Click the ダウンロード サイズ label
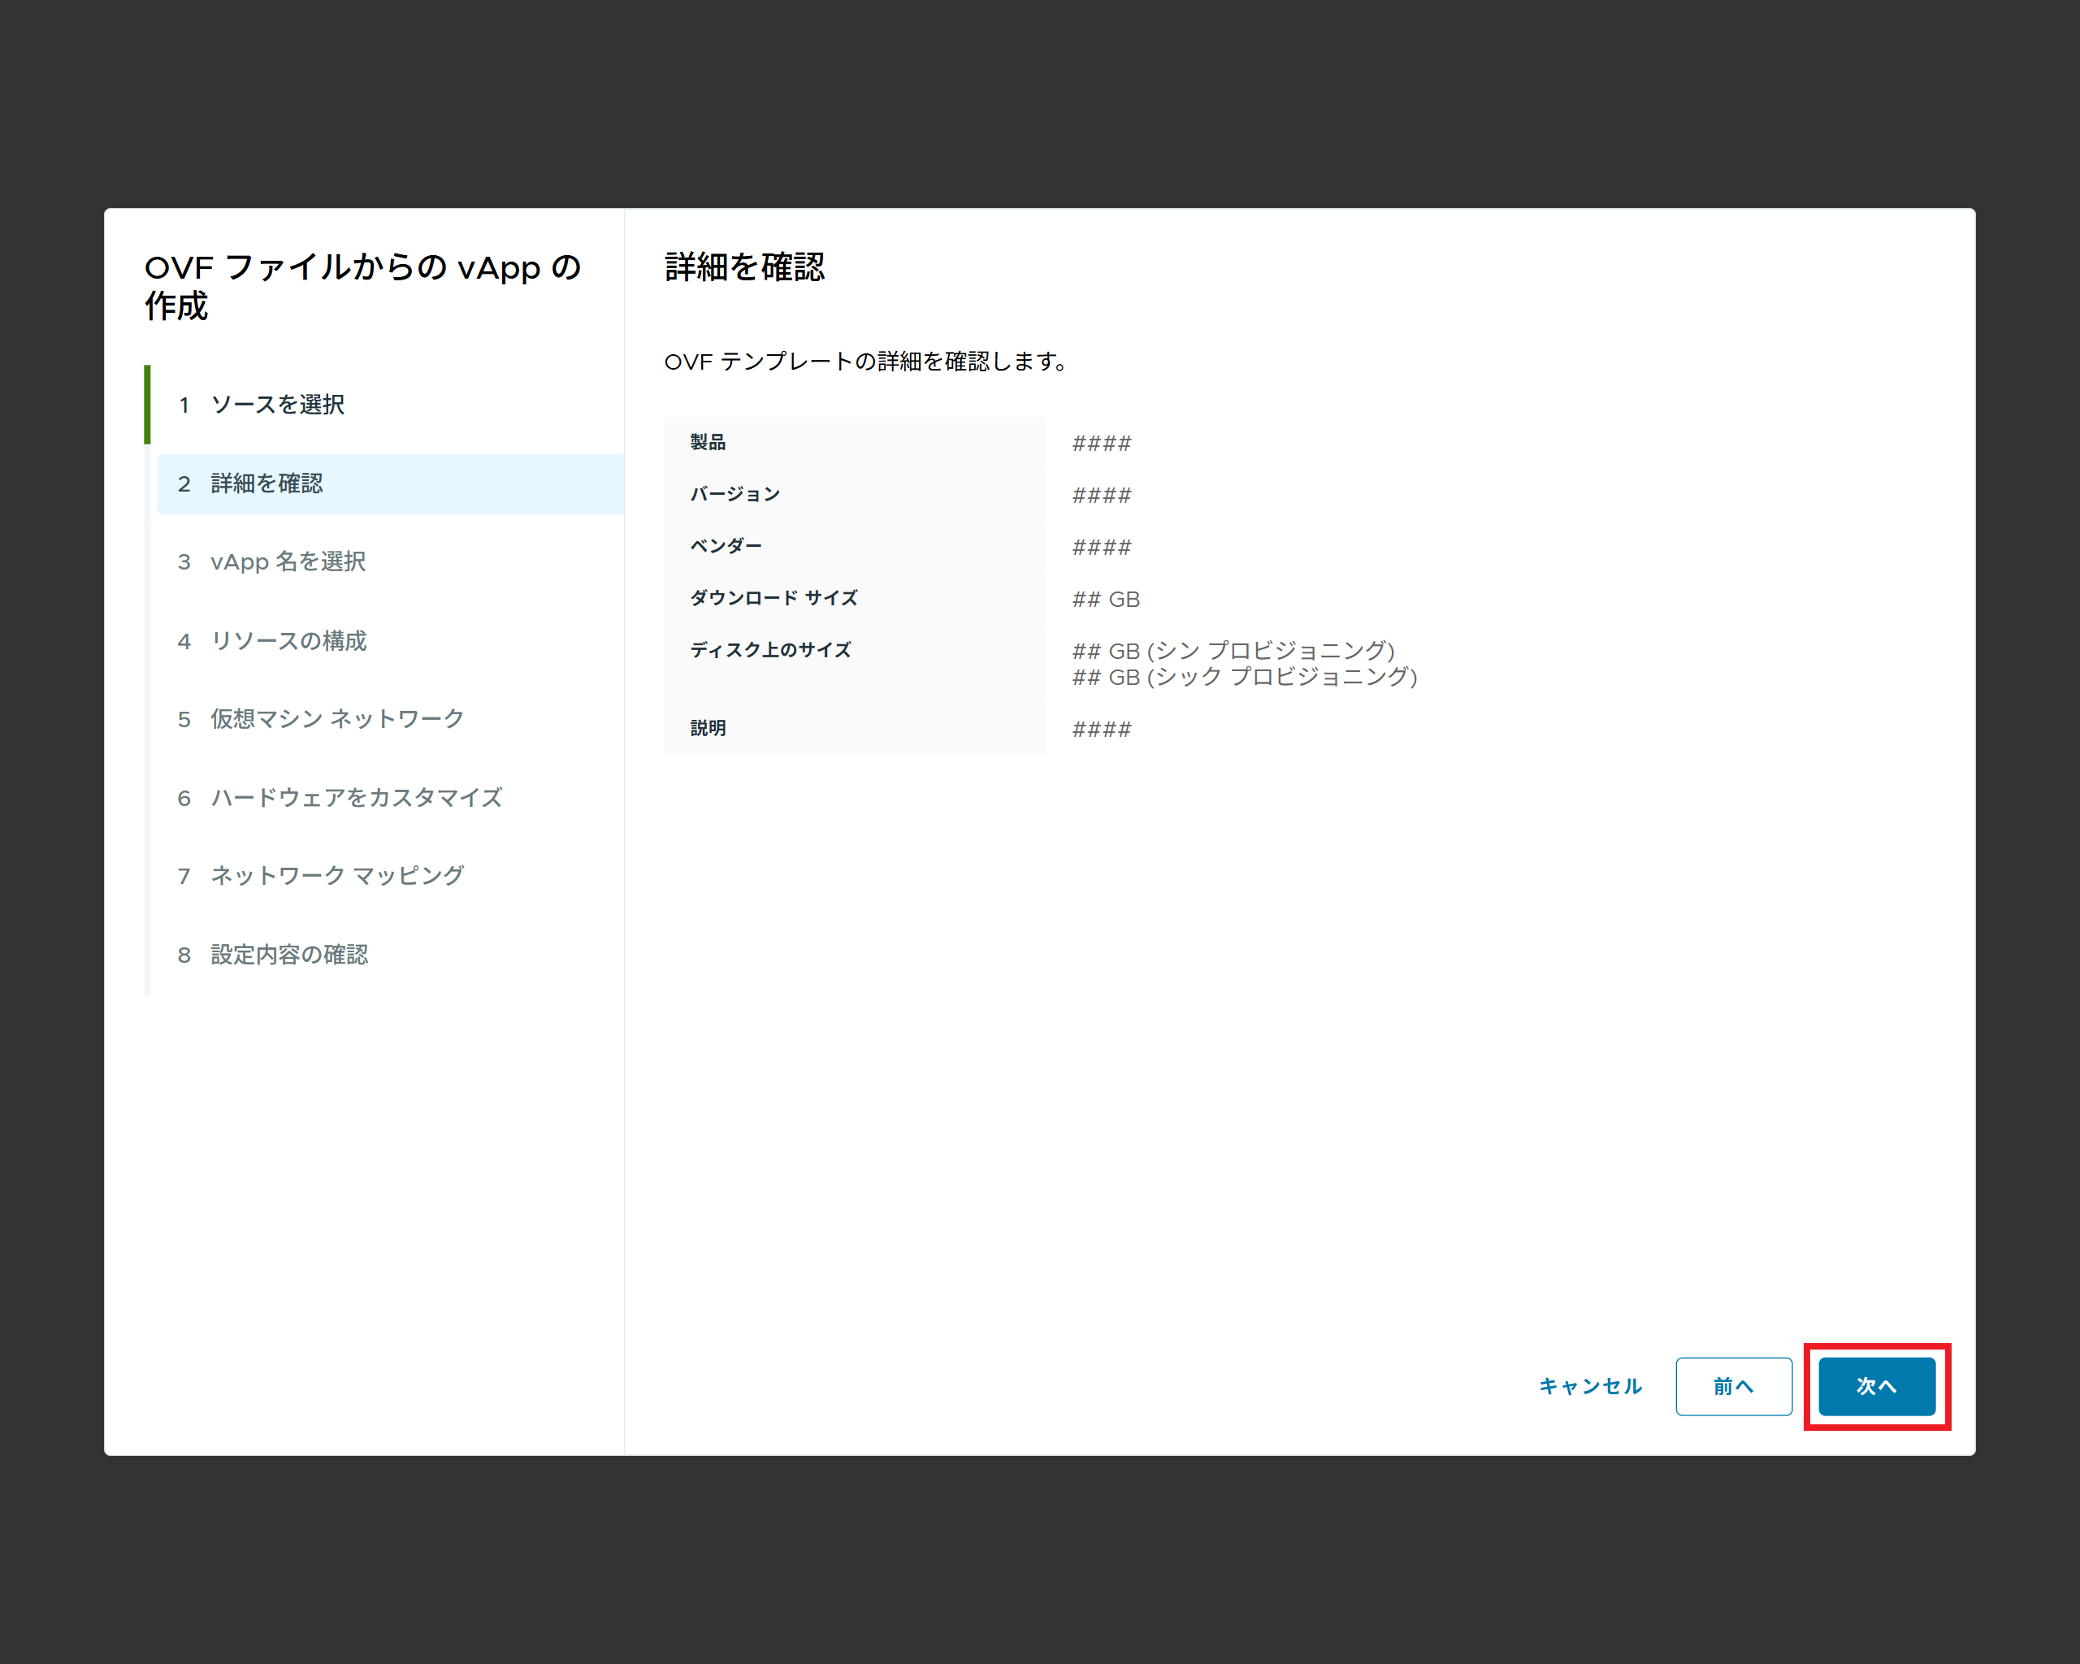The image size is (2080, 1664). click(x=773, y=598)
